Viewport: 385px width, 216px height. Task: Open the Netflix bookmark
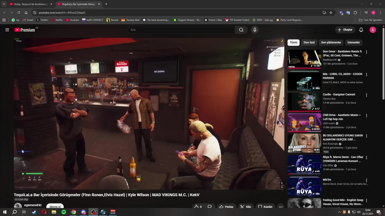click(57, 20)
